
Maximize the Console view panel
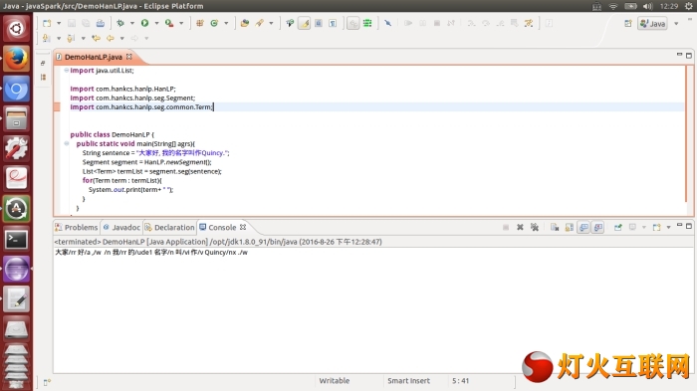point(689,226)
